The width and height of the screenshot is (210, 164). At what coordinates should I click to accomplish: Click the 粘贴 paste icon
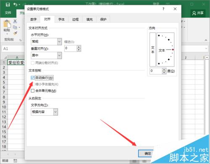coord(7,24)
